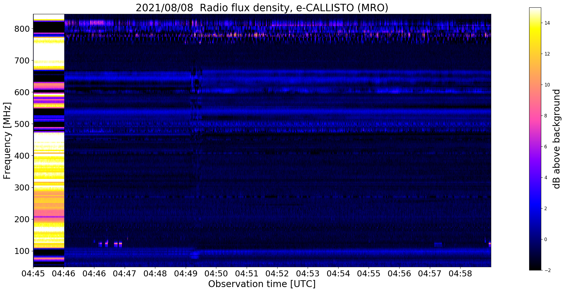Click the 04:45 tick label on the time axis
The width and height of the screenshot is (565, 292).
click(33, 273)
